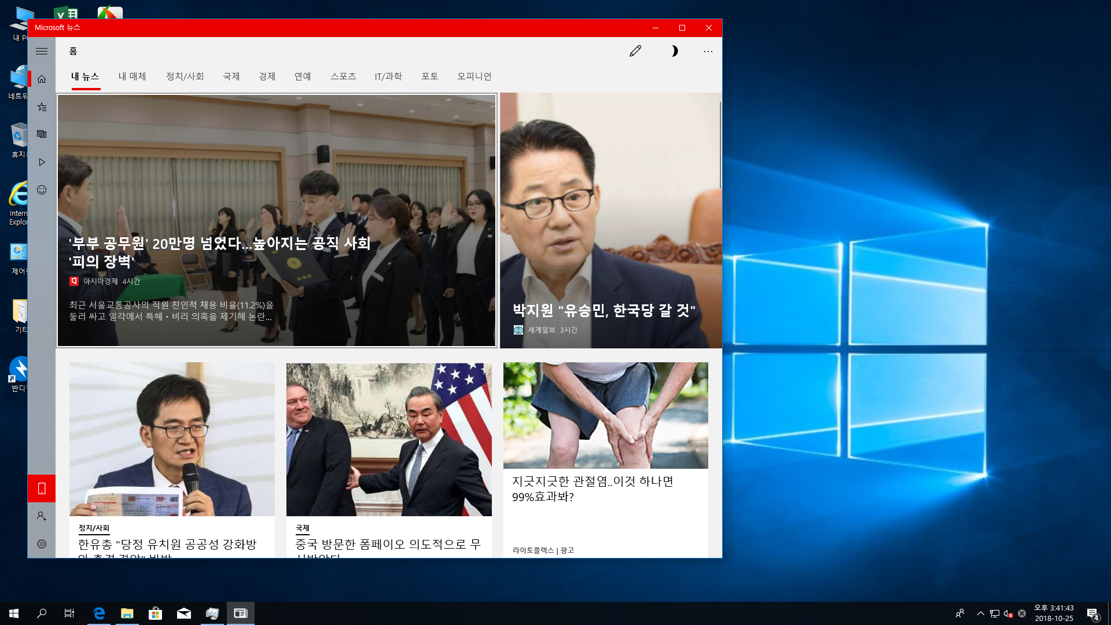Click the taskbar clock showing 3:41:43
Image resolution: width=1111 pixels, height=625 pixels.
tap(1054, 613)
